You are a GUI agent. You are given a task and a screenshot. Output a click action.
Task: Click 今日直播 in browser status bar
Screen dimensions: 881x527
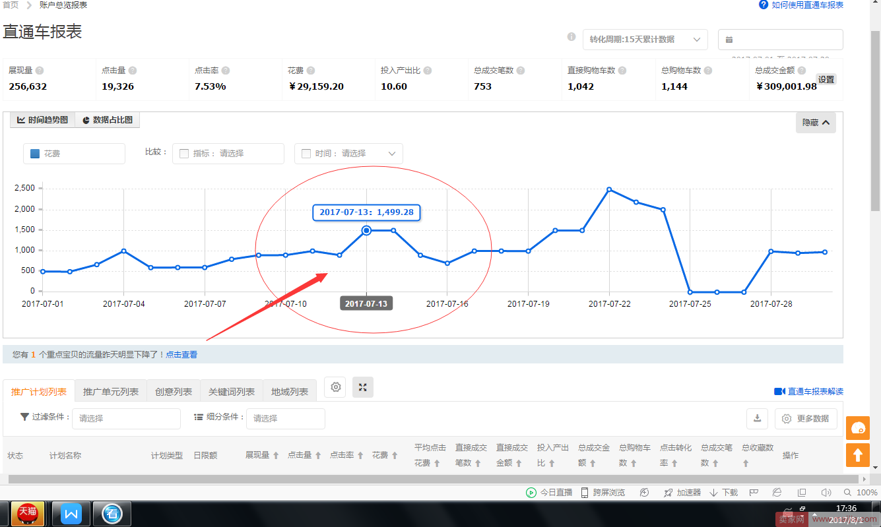click(x=549, y=493)
